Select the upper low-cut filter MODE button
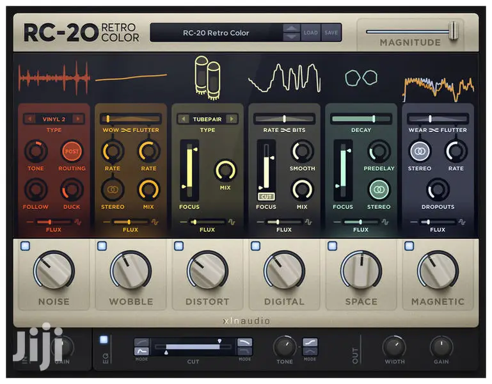 click(141, 342)
